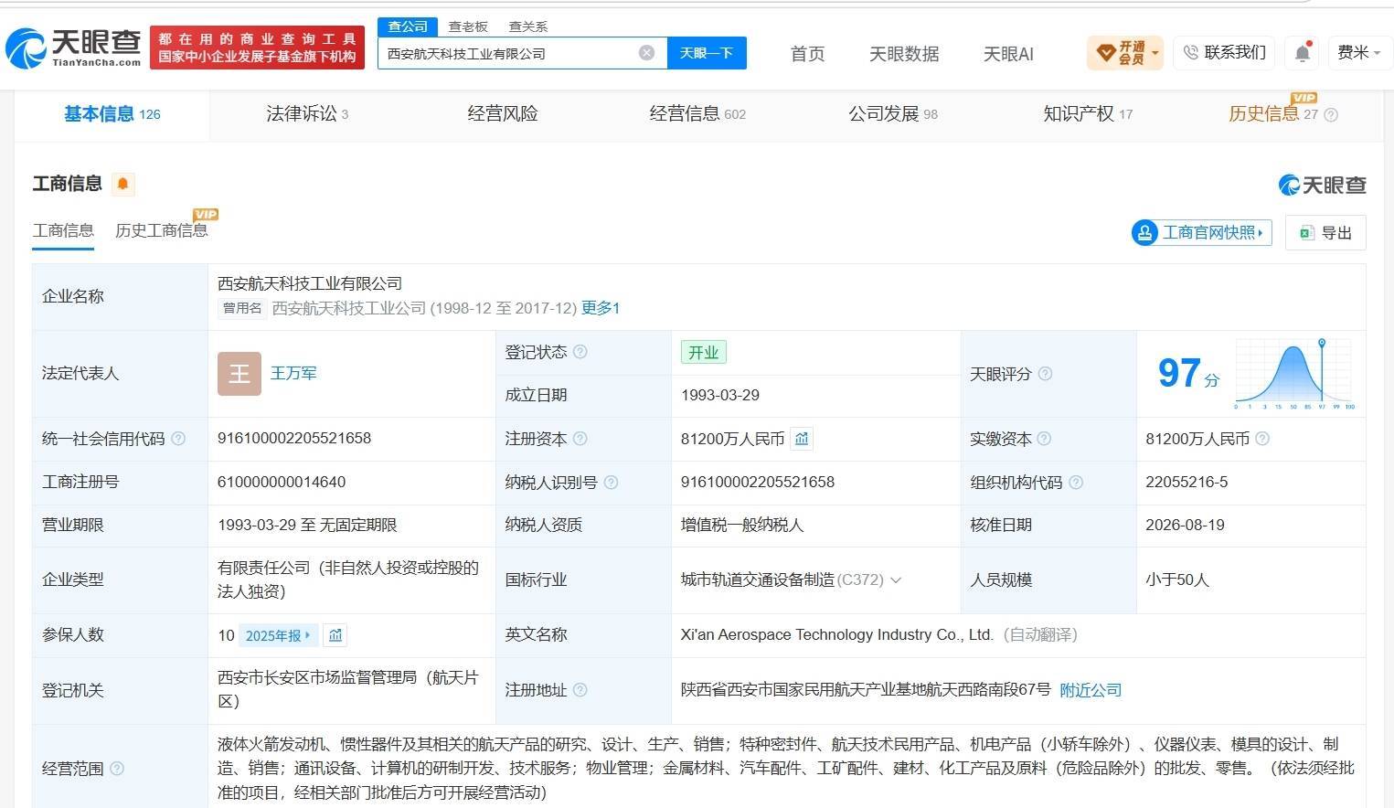Click the 导出 export button
The width and height of the screenshot is (1394, 808).
(1325, 233)
